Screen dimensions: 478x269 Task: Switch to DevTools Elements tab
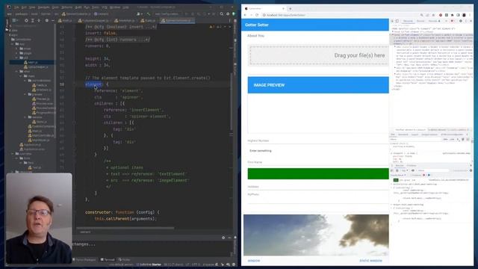[408, 21]
